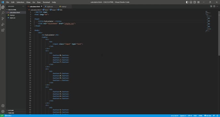
Task: Click the editor minimap
Action: pyautogui.click(x=209, y=22)
